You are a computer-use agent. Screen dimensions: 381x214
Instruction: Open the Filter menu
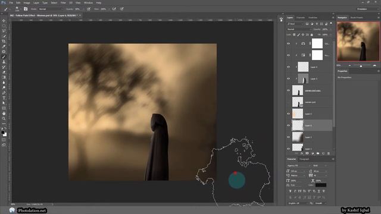(63, 2)
